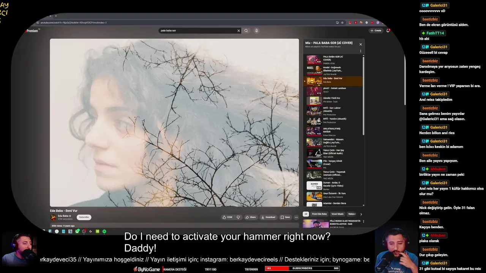Play 'MFÖ - Yandım (Akustik)' playlist item
The height and width of the screenshot is (273, 486).
tap(333, 121)
